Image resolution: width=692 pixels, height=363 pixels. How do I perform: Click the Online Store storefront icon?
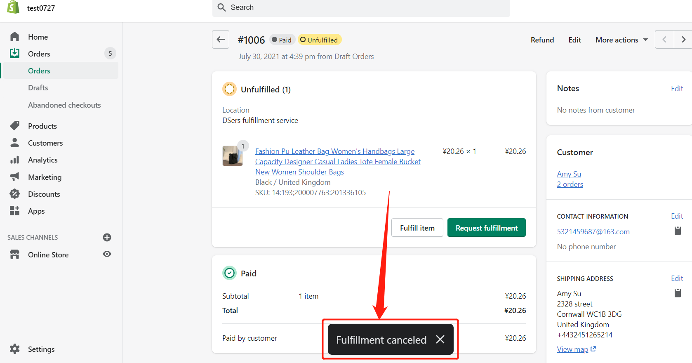[x=15, y=255]
